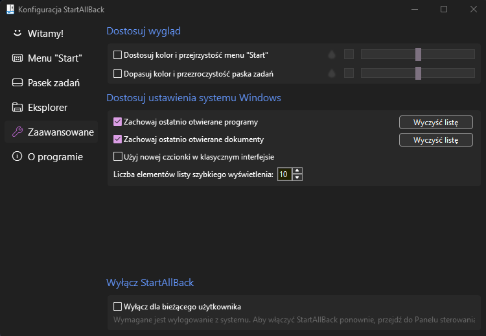Click Wyczyść listę next to programy

436,122
